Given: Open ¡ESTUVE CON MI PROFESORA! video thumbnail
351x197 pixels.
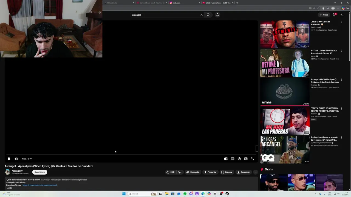Looking at the screenshot, I should tap(285, 63).
